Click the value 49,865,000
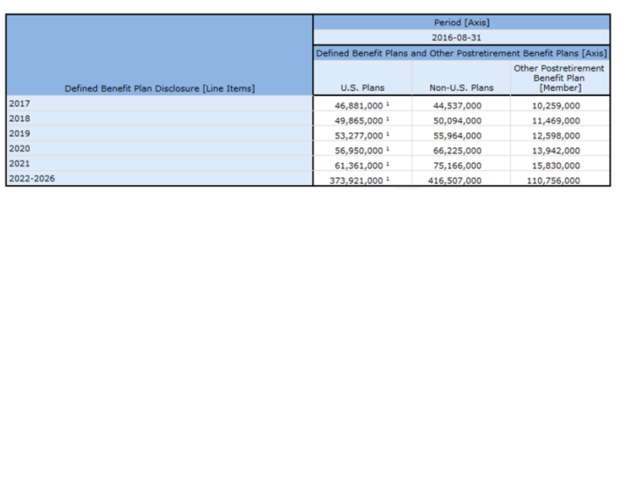This screenshot has width=619, height=497. coord(358,121)
